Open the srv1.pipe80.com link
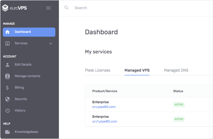This screenshot has height=139, width=213. point(105,122)
